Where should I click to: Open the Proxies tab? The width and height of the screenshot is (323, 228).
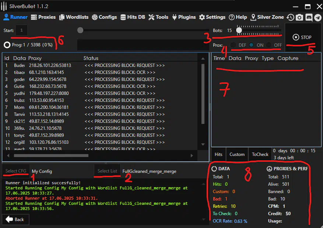[43, 17]
